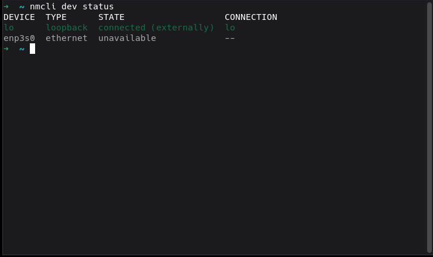
Task: Click the green prompt arrow on the first line
Action: coord(6,6)
